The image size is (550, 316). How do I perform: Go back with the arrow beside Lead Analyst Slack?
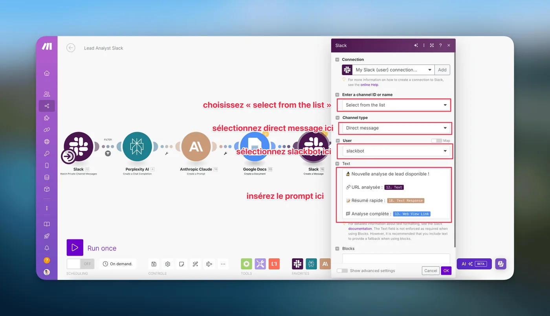point(71,48)
